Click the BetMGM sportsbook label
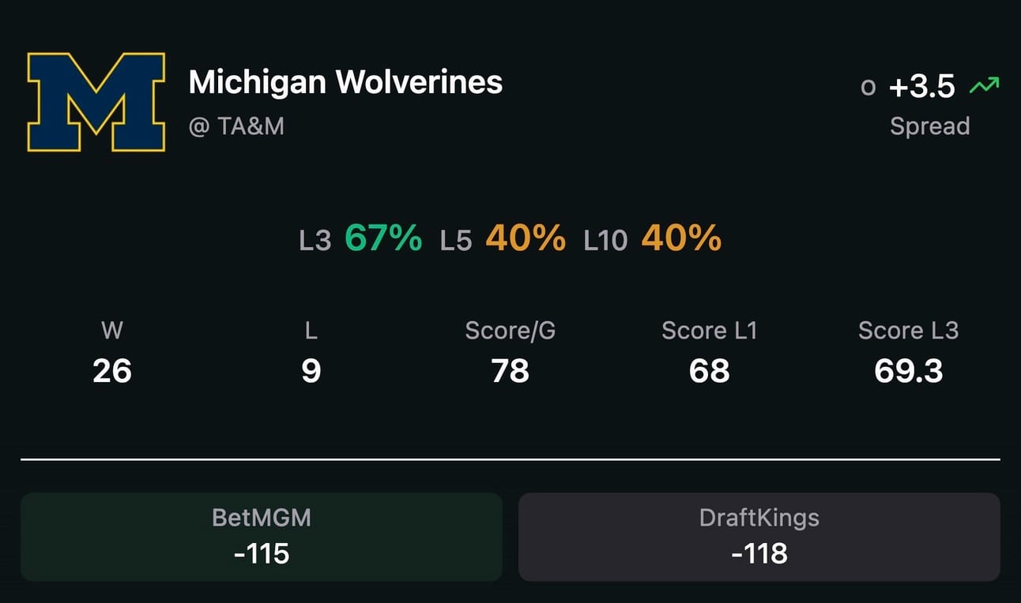This screenshot has width=1021, height=603. coord(262,518)
